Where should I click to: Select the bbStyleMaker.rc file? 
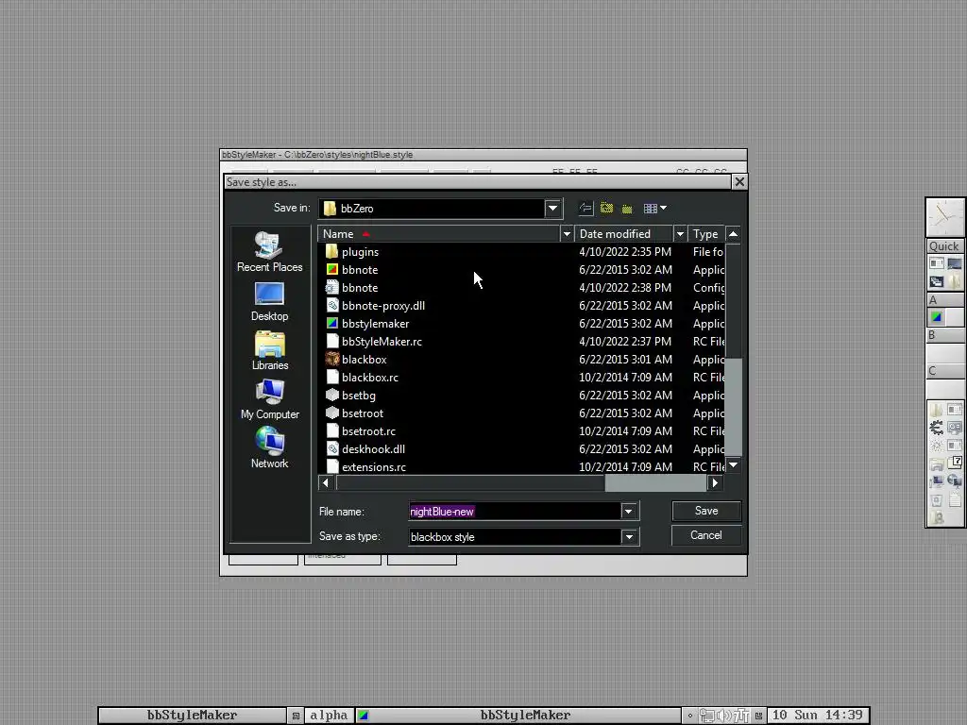(382, 342)
